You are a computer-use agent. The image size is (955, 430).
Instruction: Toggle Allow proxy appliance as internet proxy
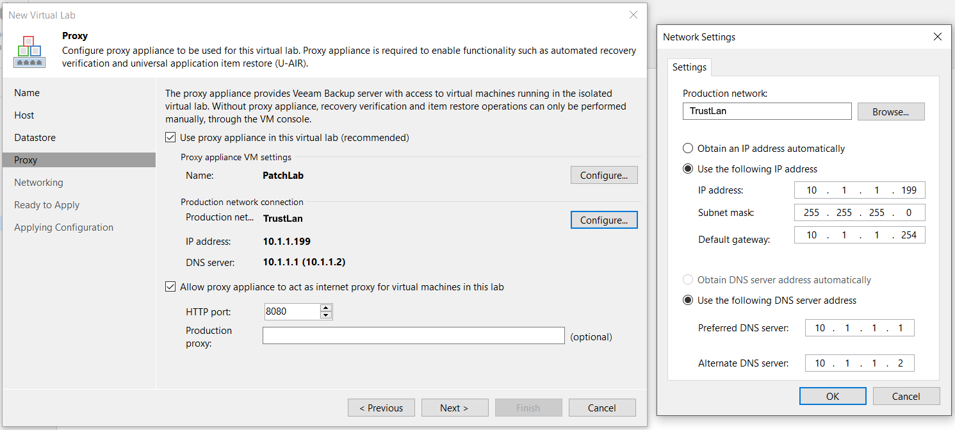coord(170,287)
